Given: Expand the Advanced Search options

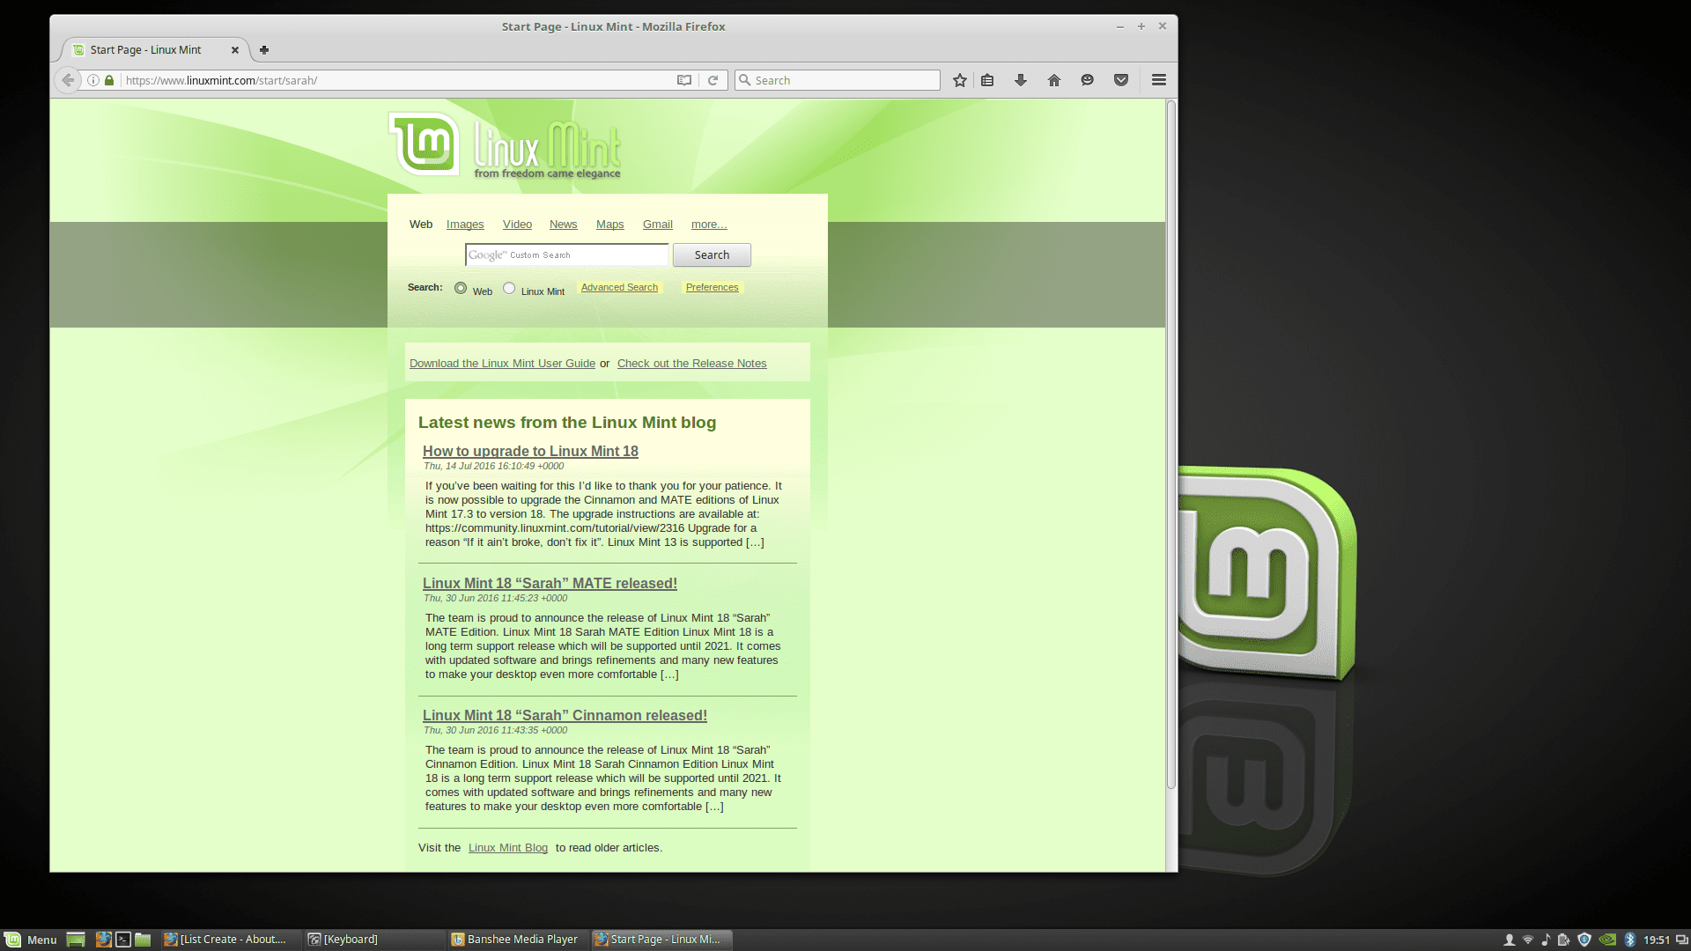Looking at the screenshot, I should [x=619, y=287].
